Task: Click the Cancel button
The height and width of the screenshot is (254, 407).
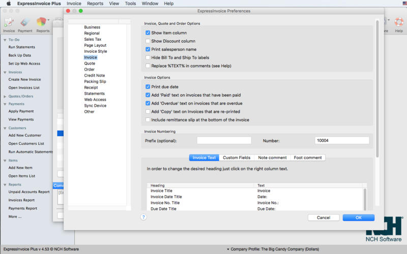Action: click(x=324, y=217)
